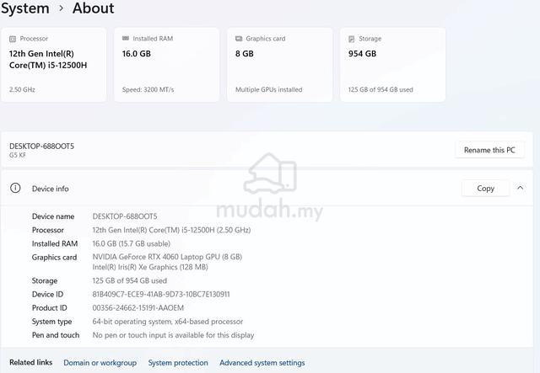Open Domain or workgroup link
This screenshot has width=540, height=373.
[100, 363]
